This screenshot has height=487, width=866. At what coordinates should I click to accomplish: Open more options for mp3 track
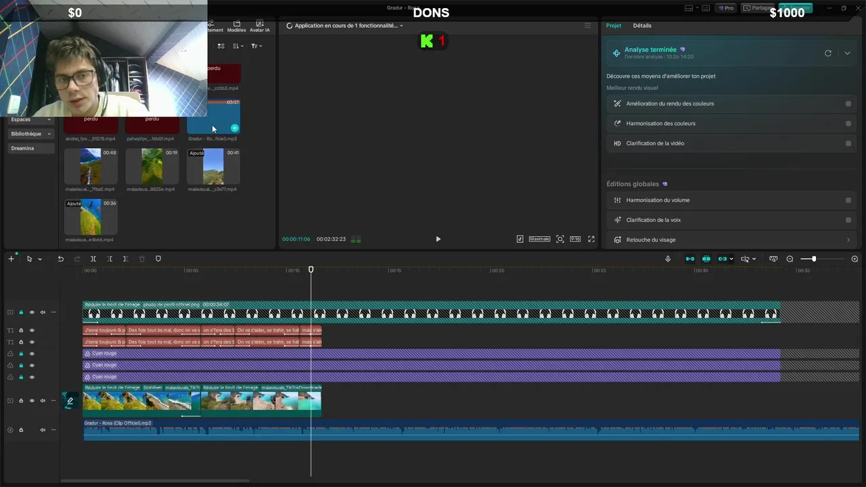53,430
